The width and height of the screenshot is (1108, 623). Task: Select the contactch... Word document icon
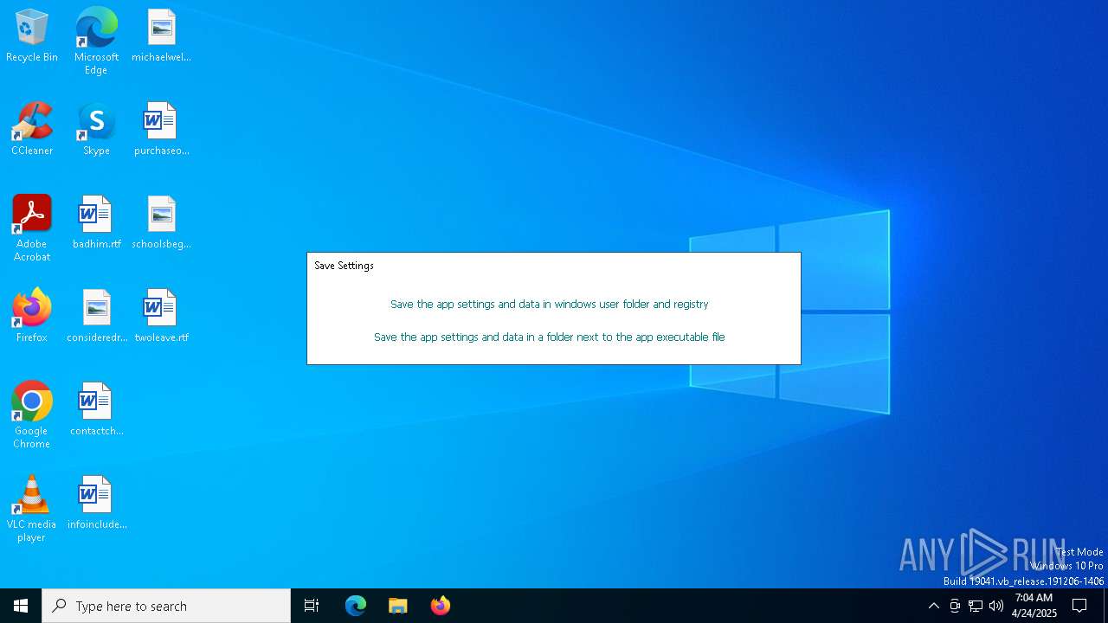click(96, 409)
